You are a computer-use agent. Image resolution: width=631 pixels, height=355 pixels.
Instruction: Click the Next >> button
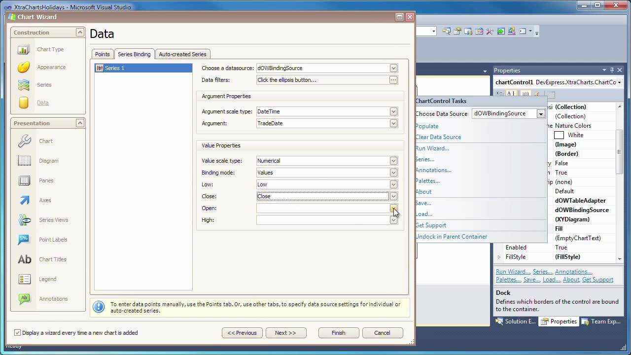coord(286,333)
